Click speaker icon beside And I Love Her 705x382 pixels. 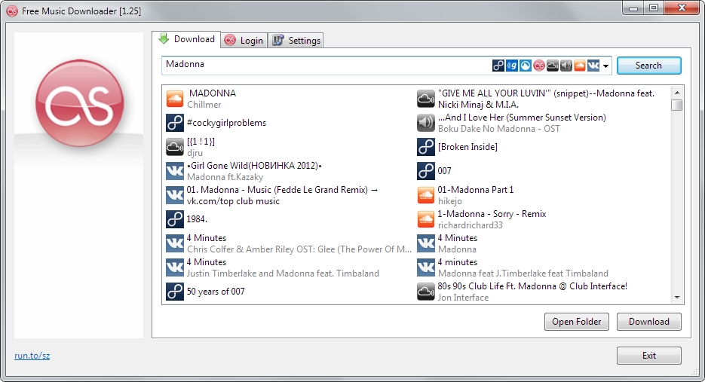click(426, 123)
